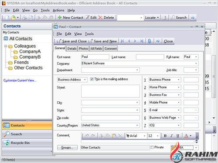The width and height of the screenshot is (218, 163).
Task: Open the font size 12 dropdown
Action: (157, 136)
